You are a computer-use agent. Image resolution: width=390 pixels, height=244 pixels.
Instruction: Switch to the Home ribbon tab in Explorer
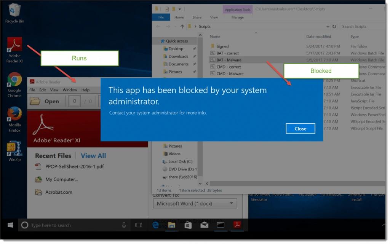pos(179,18)
